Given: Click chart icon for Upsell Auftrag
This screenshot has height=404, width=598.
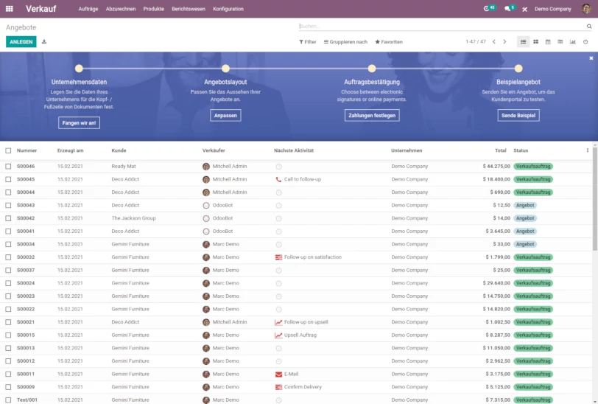Looking at the screenshot, I should pos(278,335).
